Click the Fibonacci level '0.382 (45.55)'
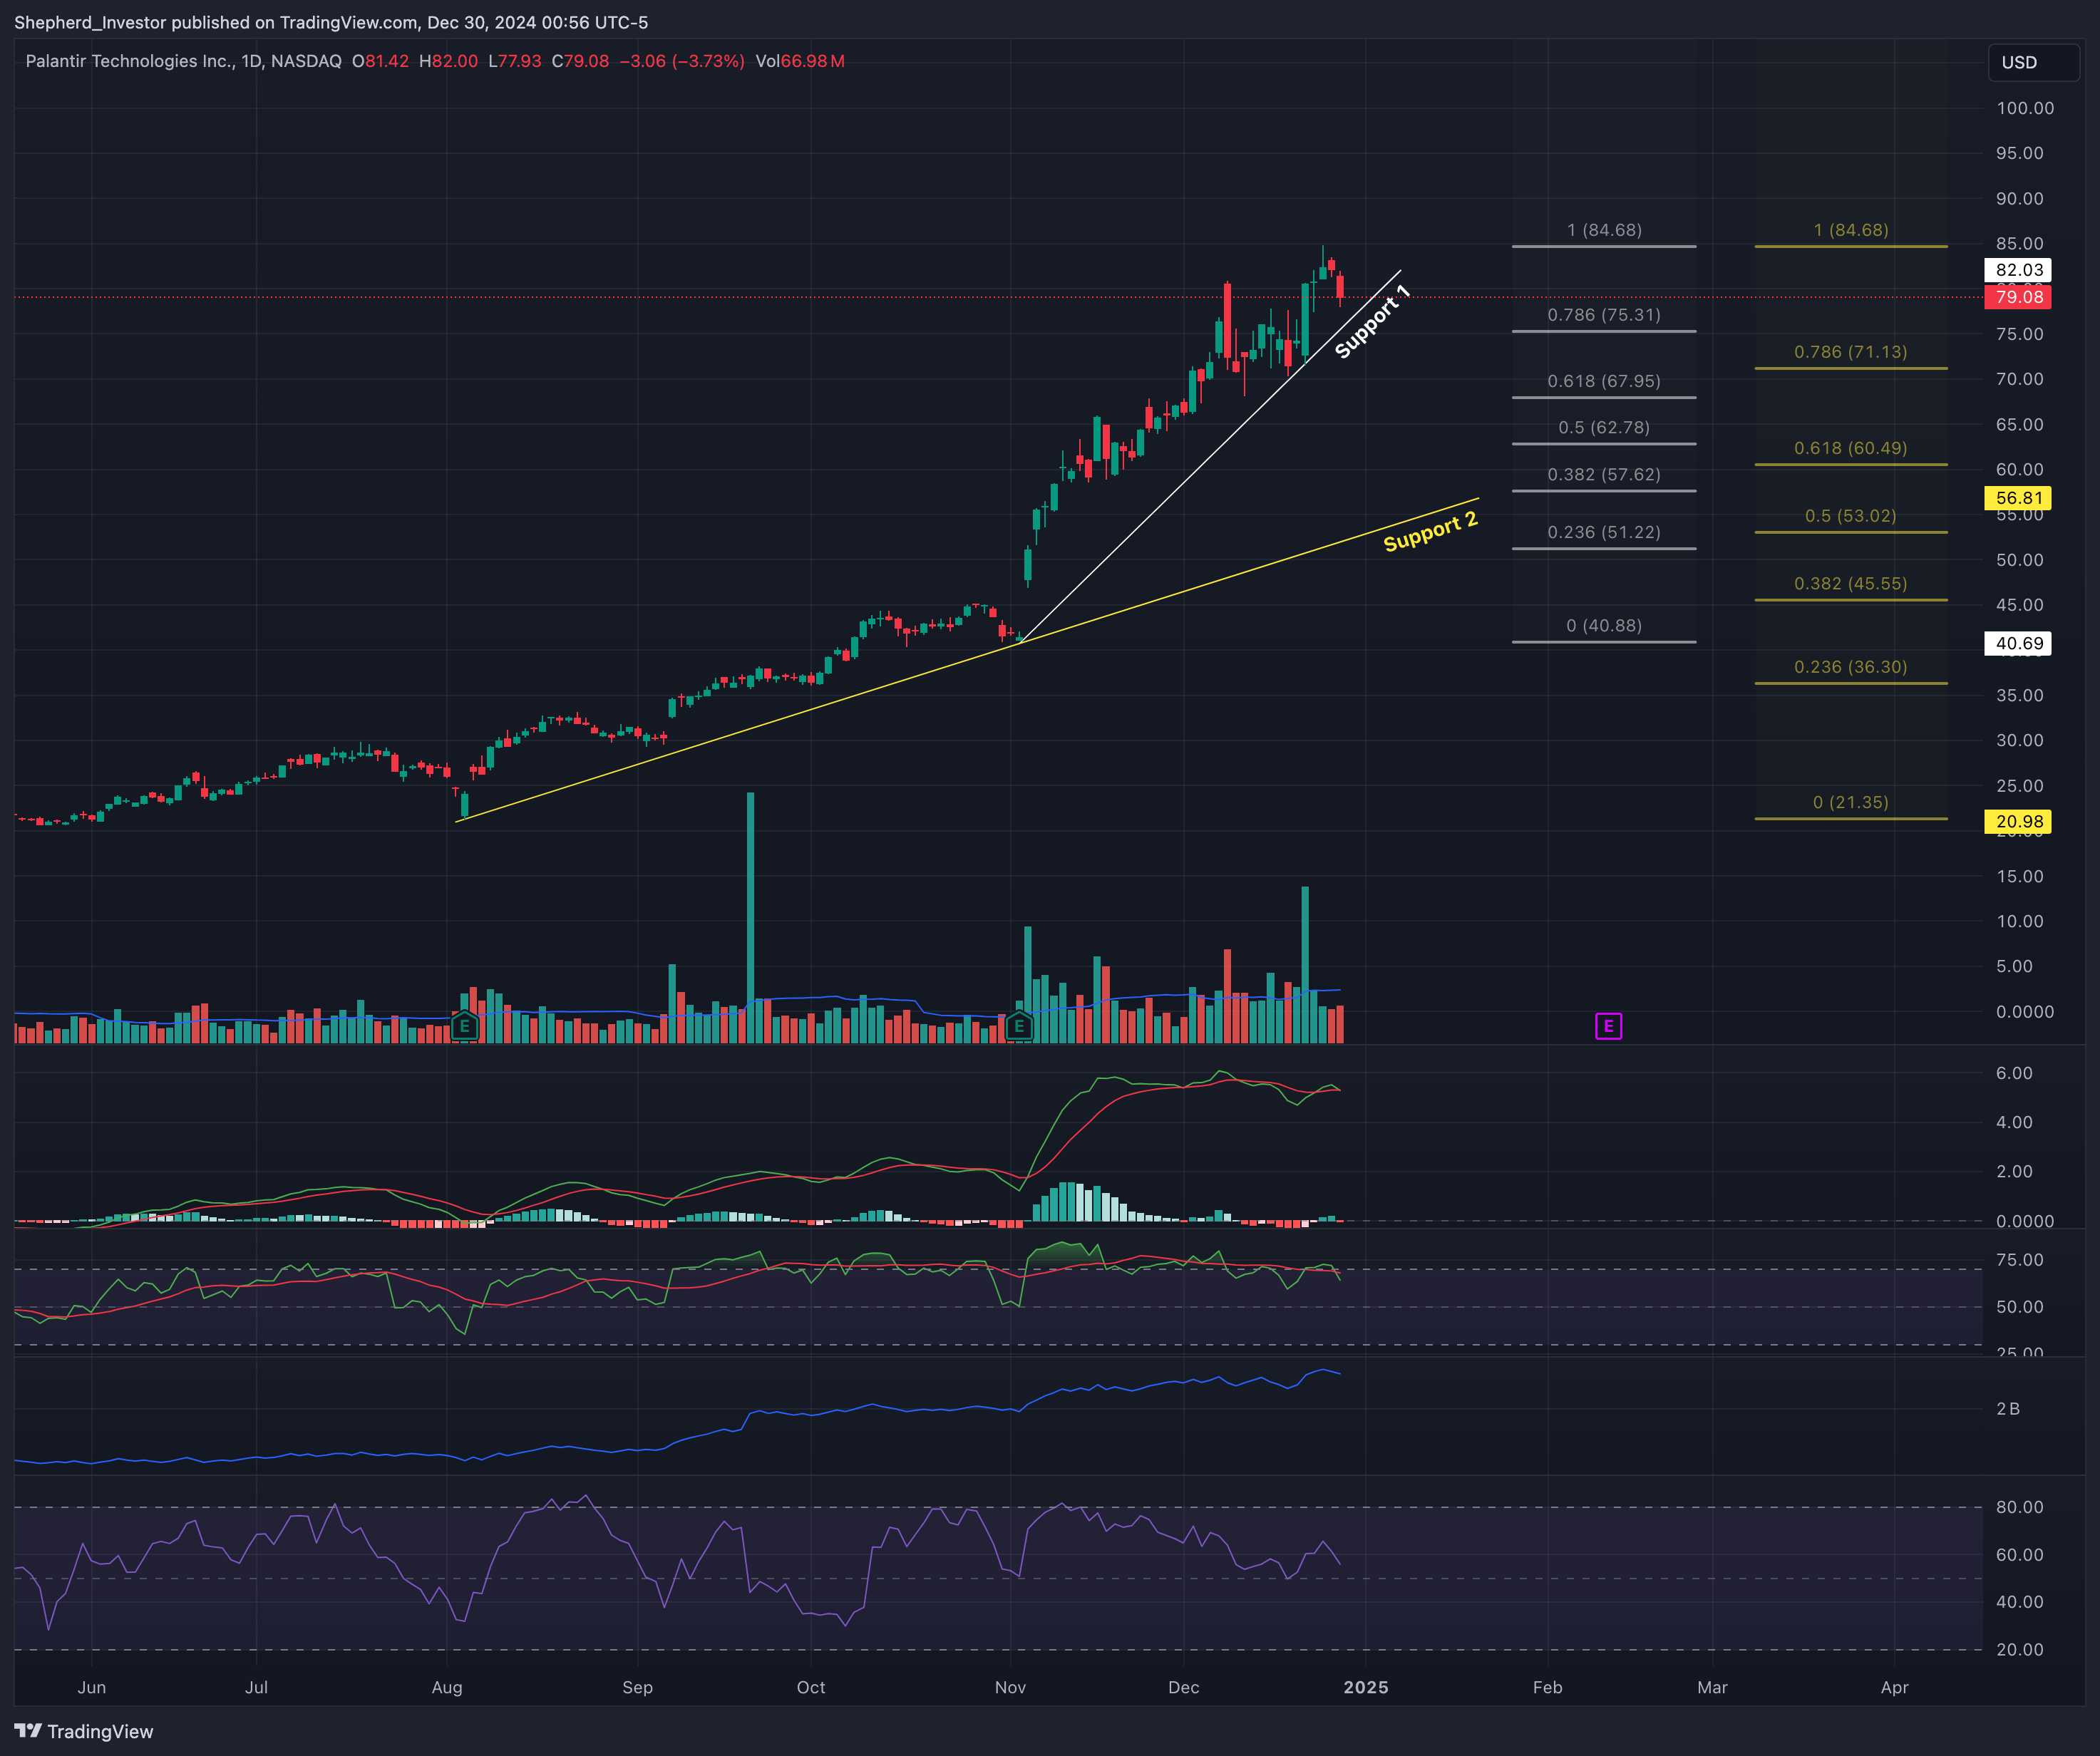Screen dimensions: 2100x1756 1850,583
